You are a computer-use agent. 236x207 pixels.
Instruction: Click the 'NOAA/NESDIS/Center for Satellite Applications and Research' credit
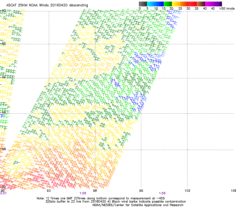point(138,205)
